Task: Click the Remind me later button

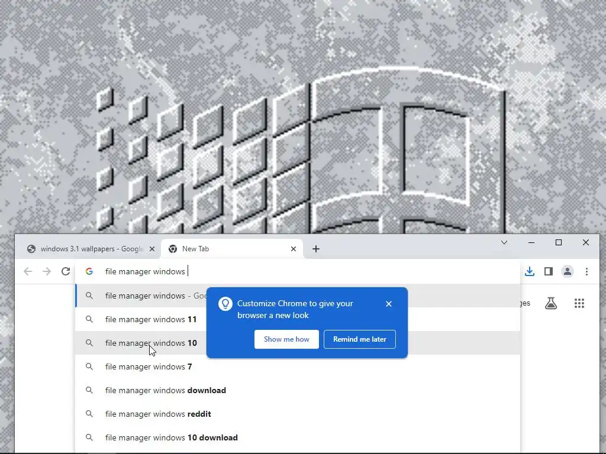Action: (x=360, y=339)
